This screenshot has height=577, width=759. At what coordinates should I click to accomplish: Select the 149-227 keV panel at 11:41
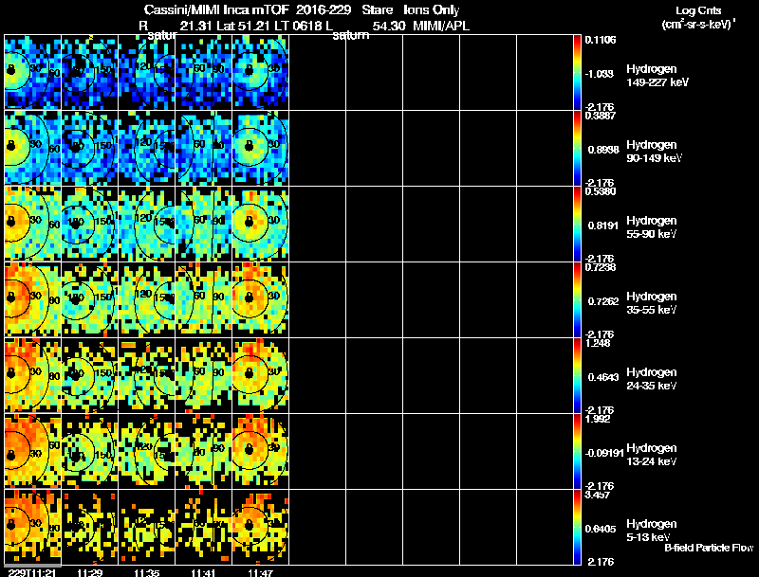[x=204, y=73]
